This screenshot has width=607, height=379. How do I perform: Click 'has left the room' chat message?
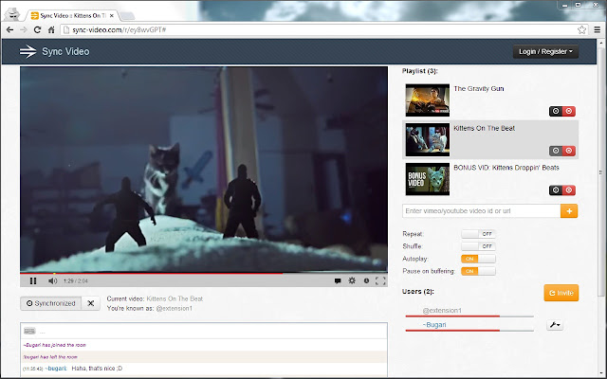coord(50,357)
